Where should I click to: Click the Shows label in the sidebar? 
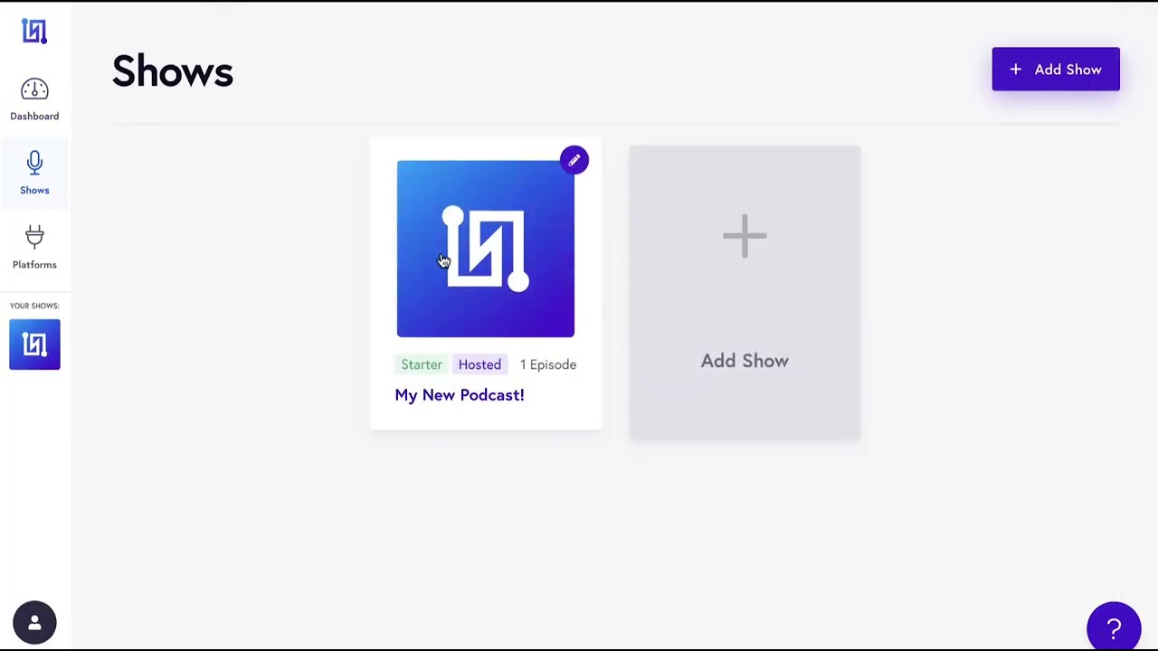coord(34,190)
